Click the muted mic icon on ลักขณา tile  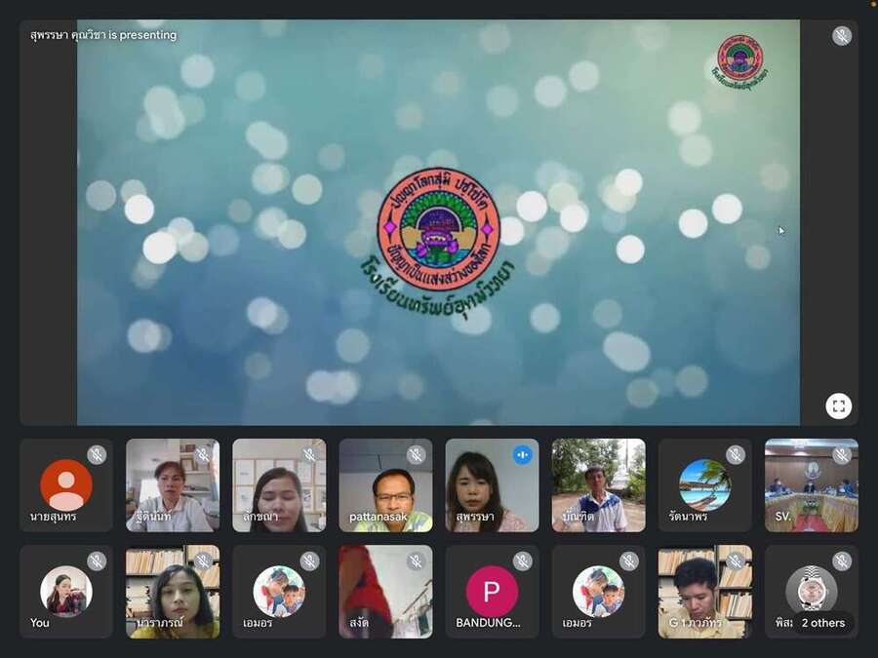click(x=309, y=455)
